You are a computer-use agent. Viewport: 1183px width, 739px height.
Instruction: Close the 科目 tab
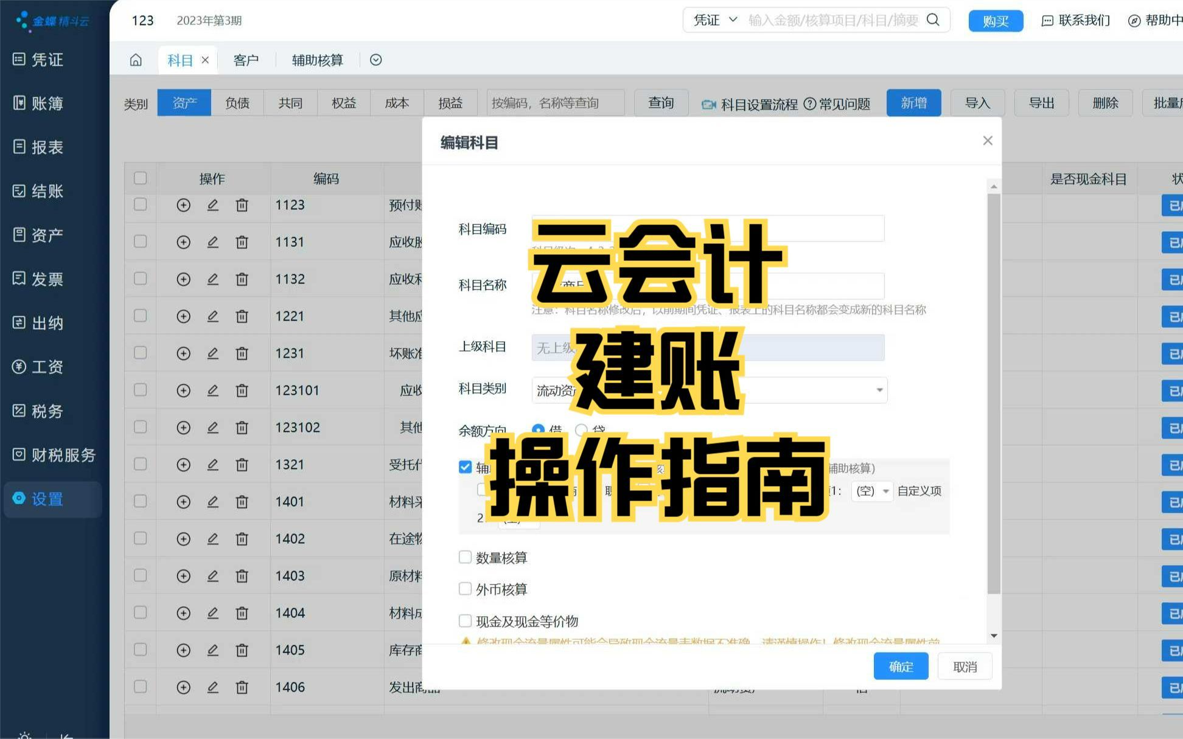pos(205,60)
